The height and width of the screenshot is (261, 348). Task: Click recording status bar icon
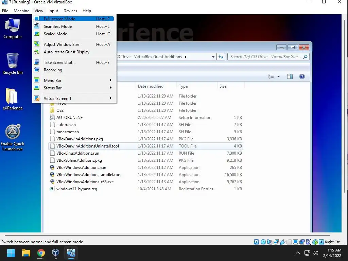tap(302, 242)
